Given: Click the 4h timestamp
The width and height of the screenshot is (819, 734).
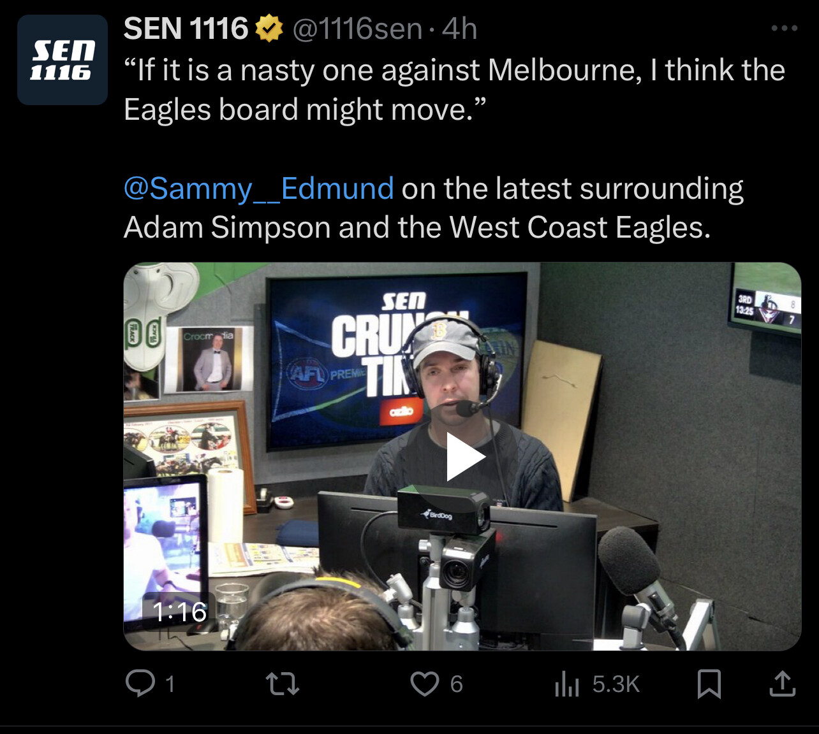Looking at the screenshot, I should 459,29.
